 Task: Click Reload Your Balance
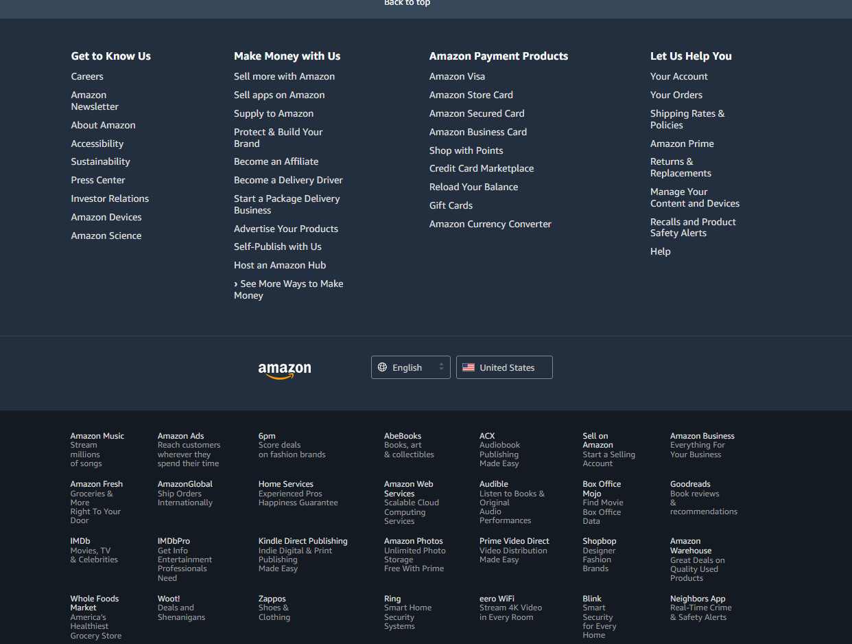point(474,187)
